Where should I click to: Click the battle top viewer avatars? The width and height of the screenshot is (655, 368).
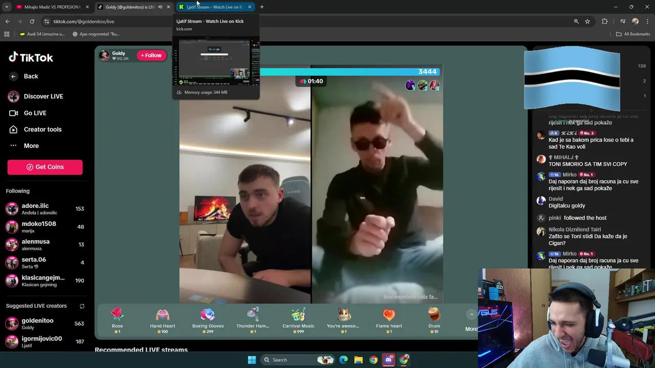(x=422, y=85)
